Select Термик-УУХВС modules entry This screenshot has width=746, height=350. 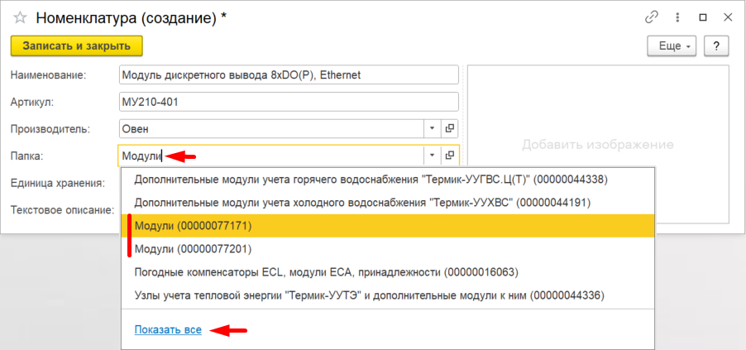click(x=388, y=203)
